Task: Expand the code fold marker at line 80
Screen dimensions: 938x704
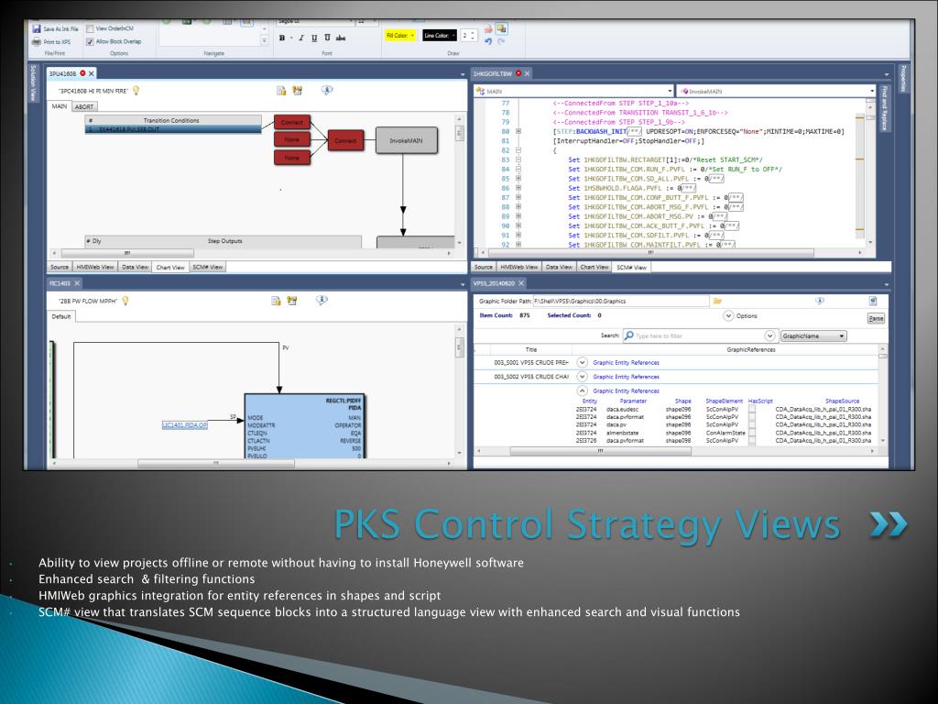Action: click(518, 132)
